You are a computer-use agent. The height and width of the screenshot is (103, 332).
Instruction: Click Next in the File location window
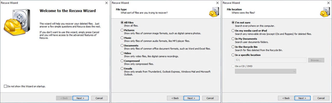(302, 98)
